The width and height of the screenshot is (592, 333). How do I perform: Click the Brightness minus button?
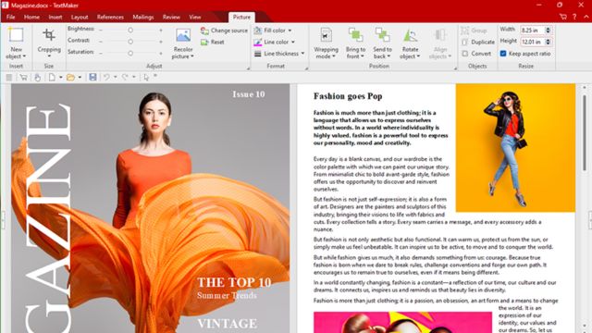(x=101, y=30)
